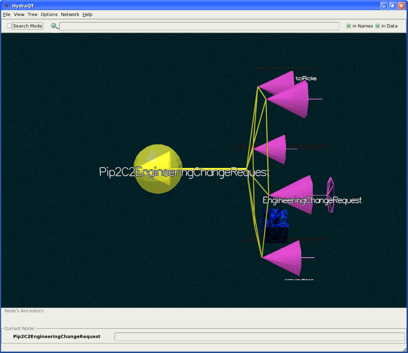Select the middle magenta cone with dim label

click(271, 149)
